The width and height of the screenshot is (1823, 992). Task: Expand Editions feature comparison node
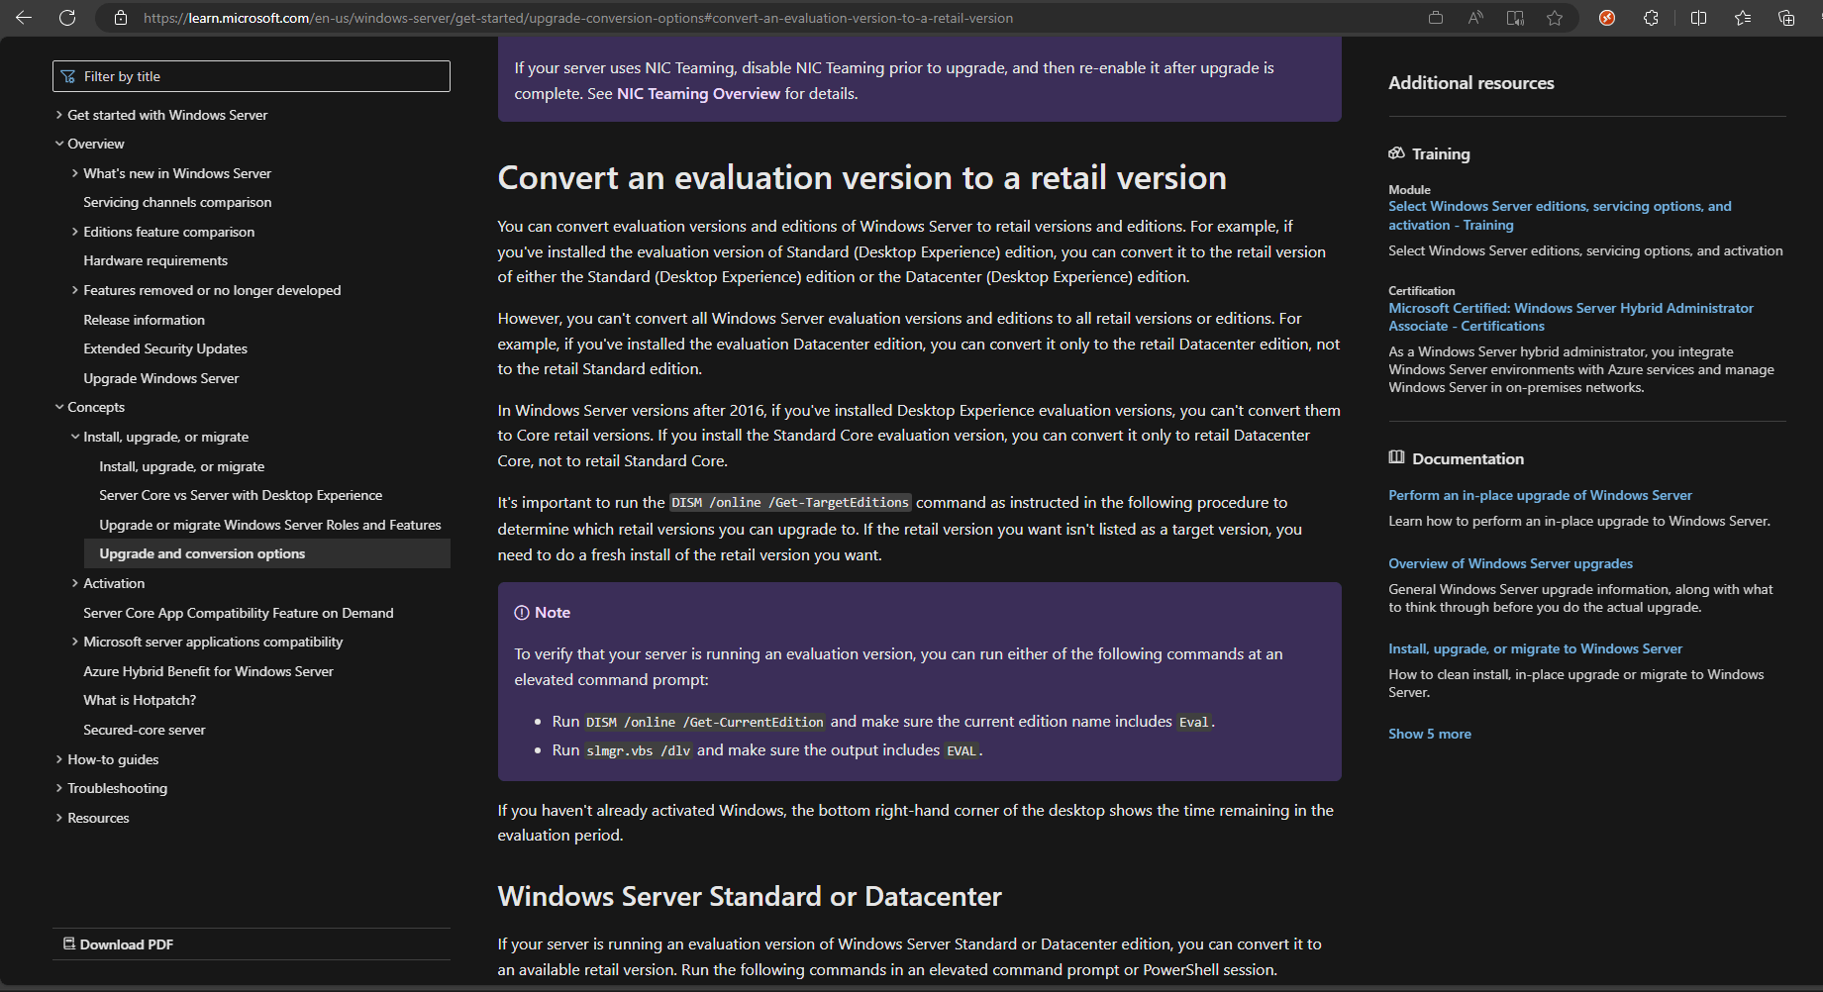coord(75,232)
